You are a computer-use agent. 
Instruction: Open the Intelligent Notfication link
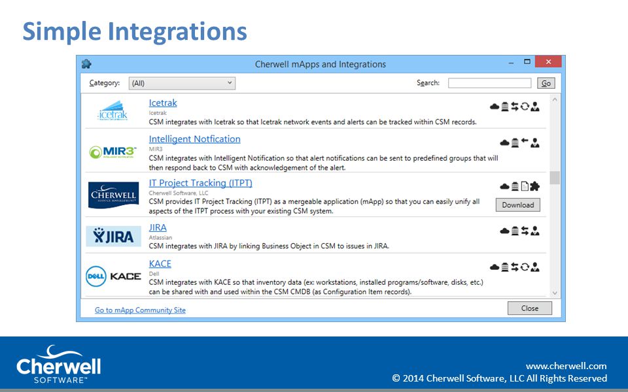point(195,139)
